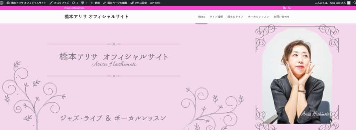The height and width of the screenshot is (130, 356).
Task: Open the SWELL設定 menu
Action: (x=138, y=3)
